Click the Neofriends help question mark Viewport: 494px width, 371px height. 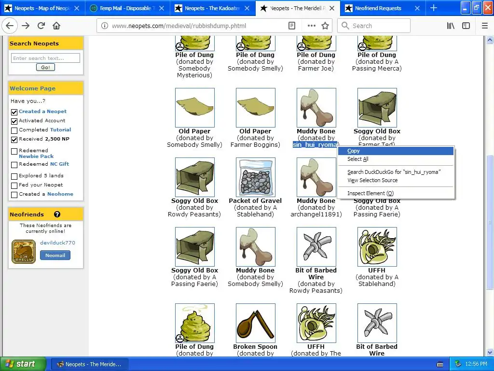(x=57, y=214)
